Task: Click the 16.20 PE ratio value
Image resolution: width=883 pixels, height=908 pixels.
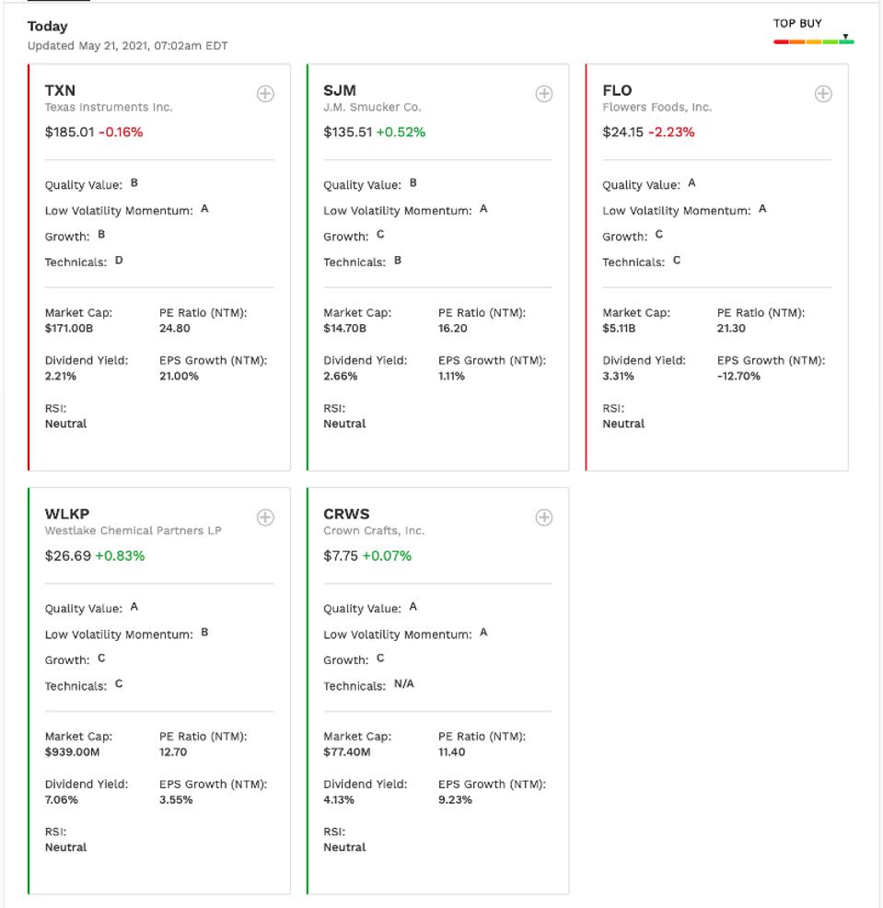Action: (x=453, y=329)
